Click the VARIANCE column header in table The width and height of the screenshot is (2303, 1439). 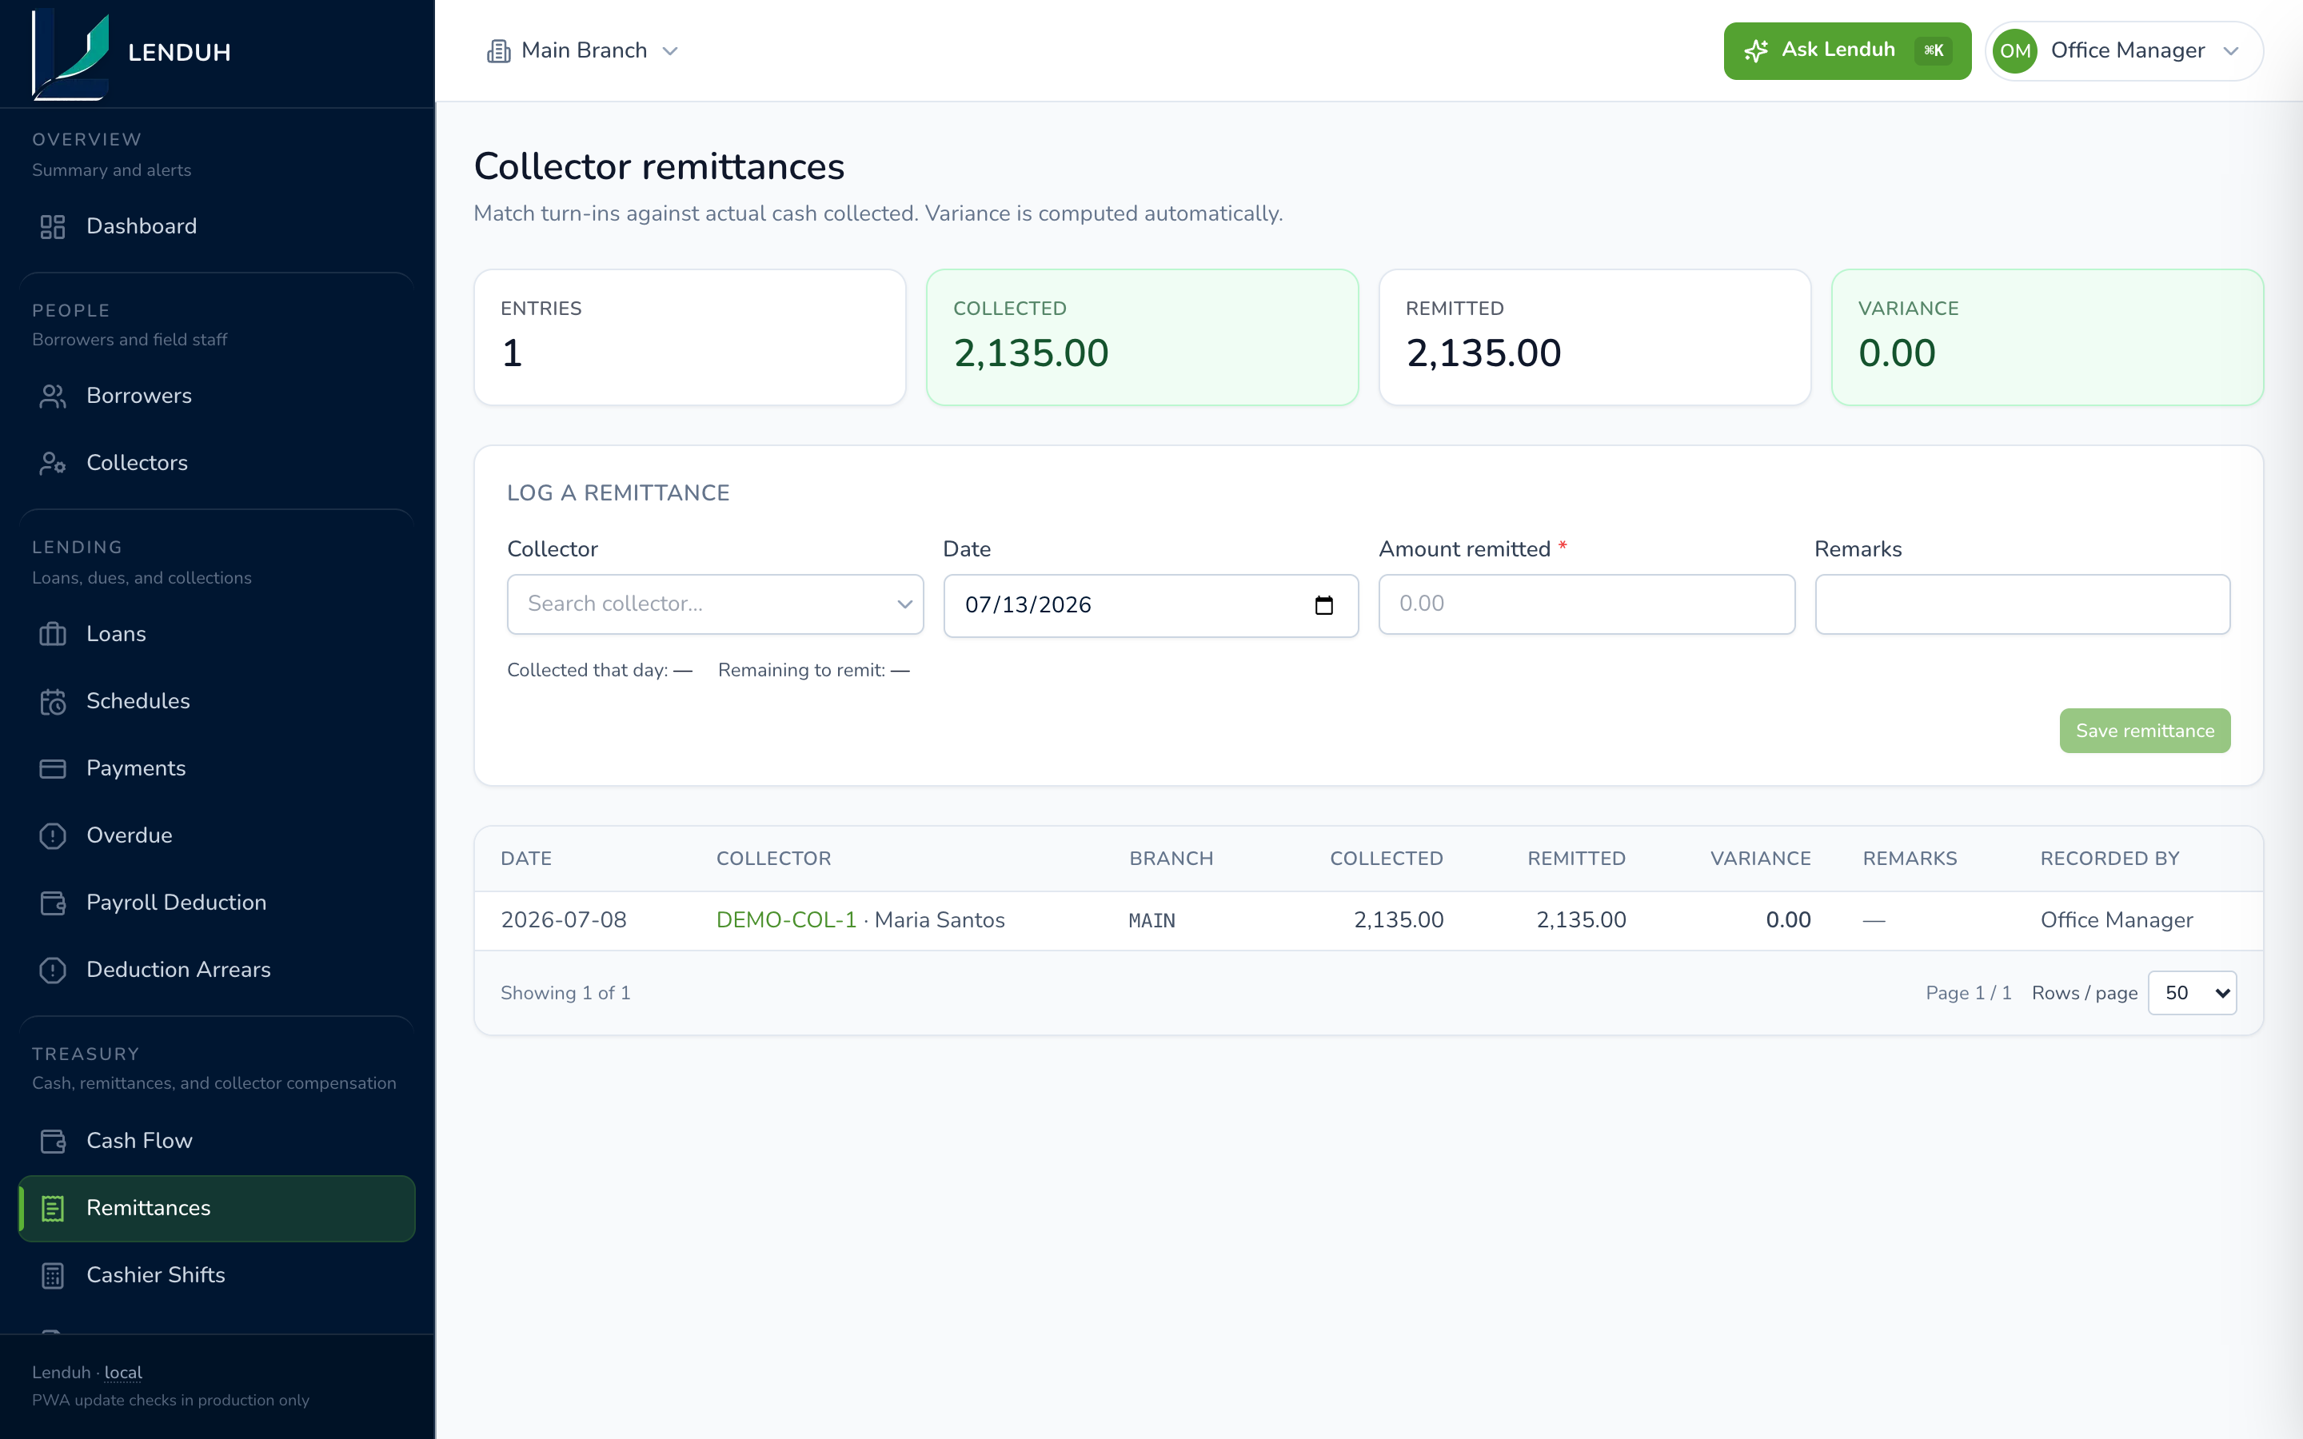coord(1761,859)
